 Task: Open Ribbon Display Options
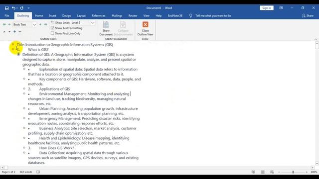(281, 8)
